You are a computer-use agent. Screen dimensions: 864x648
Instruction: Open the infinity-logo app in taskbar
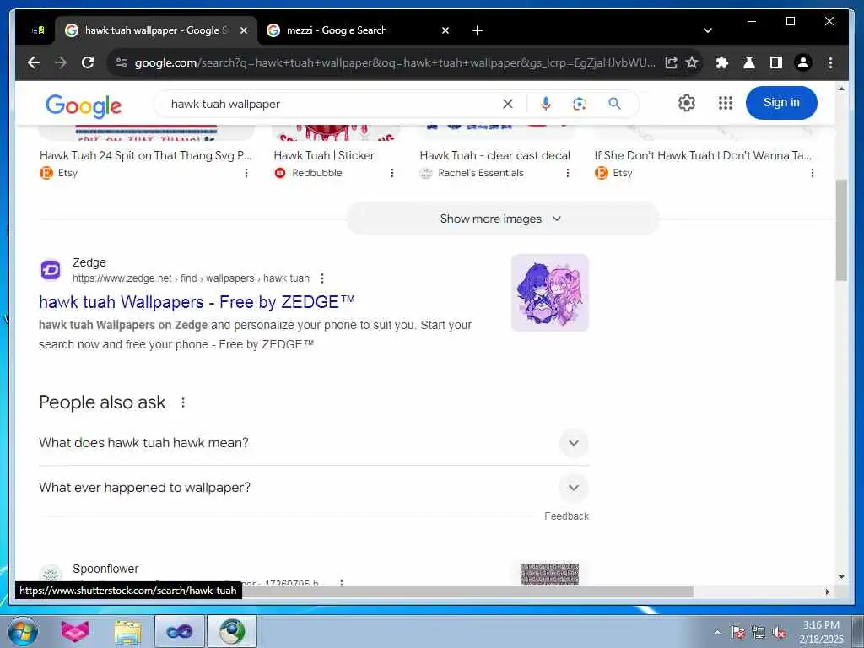point(180,631)
